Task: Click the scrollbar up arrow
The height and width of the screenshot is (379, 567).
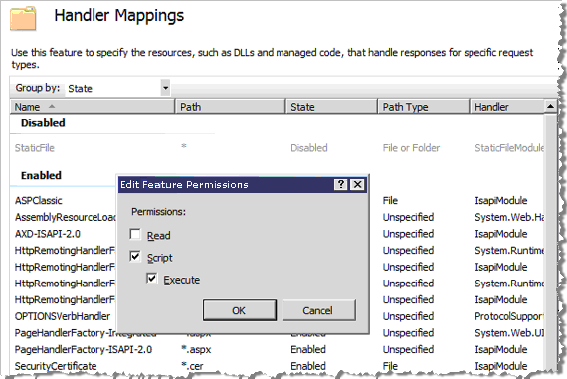Action: point(550,106)
